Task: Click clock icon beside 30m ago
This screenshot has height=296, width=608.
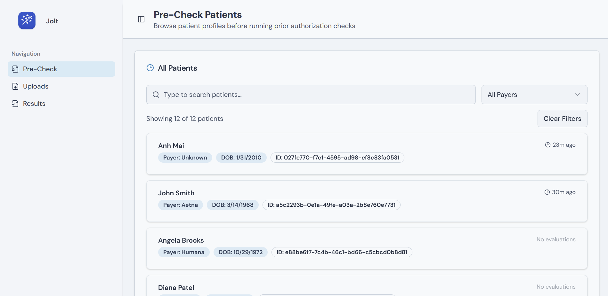Action: 547,192
